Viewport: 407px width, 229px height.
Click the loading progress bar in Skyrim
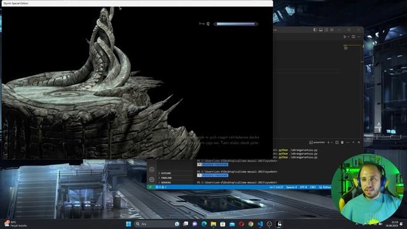tap(236, 24)
